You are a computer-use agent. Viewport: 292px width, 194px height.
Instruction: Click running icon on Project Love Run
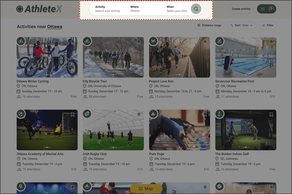[x=153, y=41]
